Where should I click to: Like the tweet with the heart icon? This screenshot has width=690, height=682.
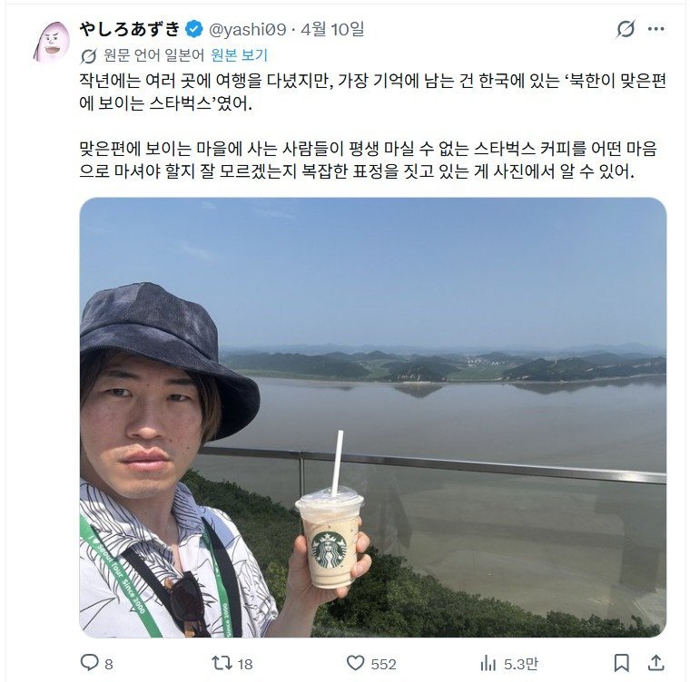pyautogui.click(x=356, y=663)
